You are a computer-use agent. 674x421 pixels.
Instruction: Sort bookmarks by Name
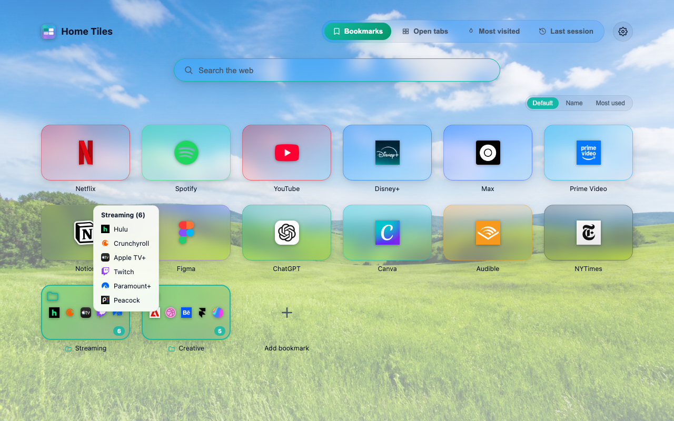[574, 103]
